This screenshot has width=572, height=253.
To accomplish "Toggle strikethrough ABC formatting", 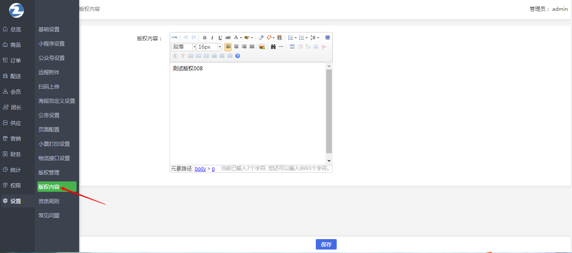I will pos(228,38).
